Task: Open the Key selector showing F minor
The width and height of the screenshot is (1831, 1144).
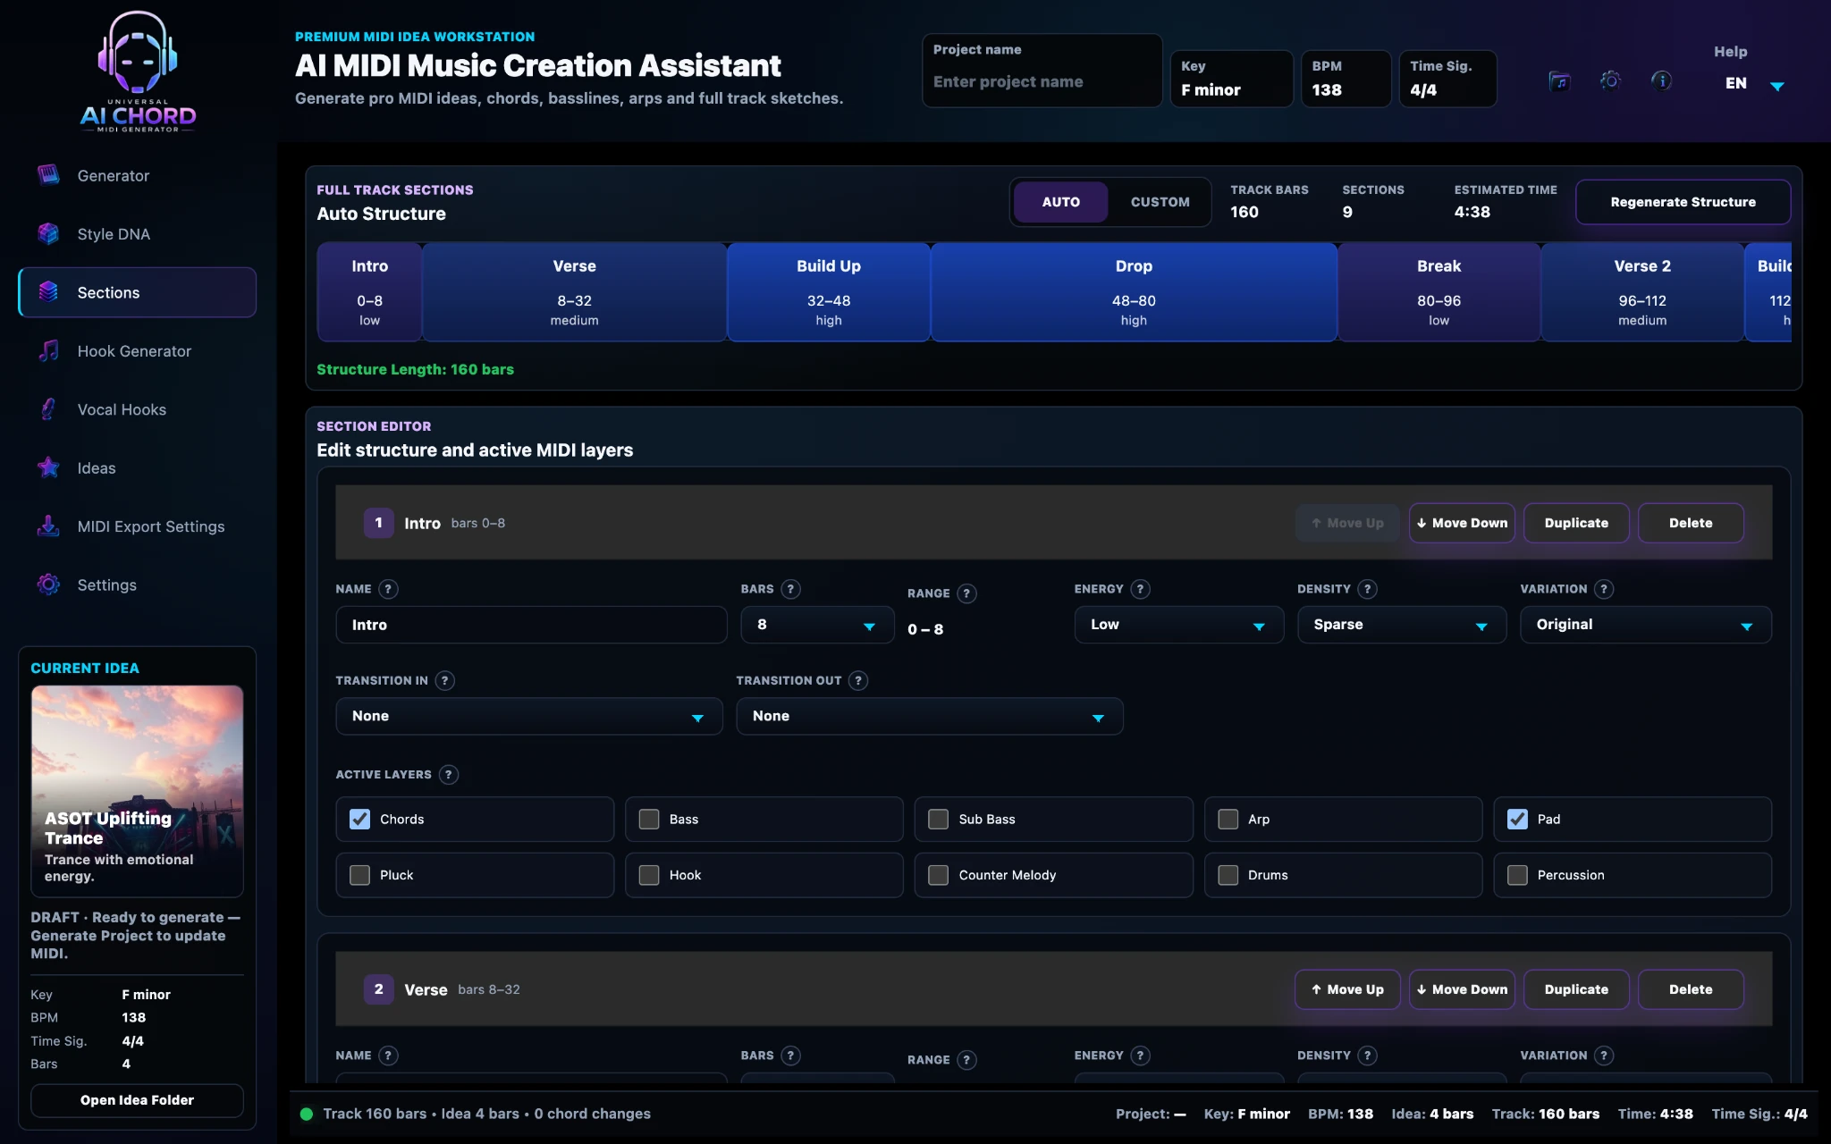Action: click(1231, 79)
